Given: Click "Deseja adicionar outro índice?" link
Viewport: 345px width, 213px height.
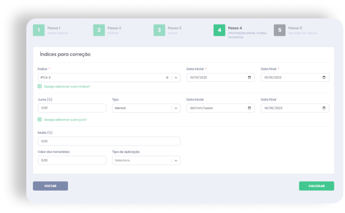Looking at the screenshot, I should (67, 86).
